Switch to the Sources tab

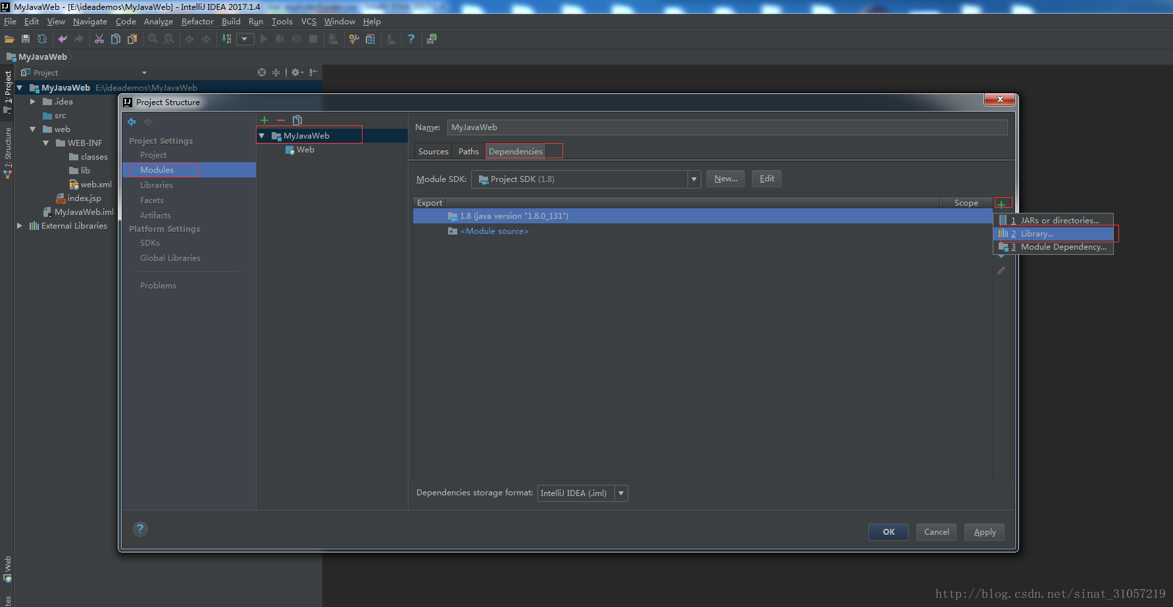(434, 152)
